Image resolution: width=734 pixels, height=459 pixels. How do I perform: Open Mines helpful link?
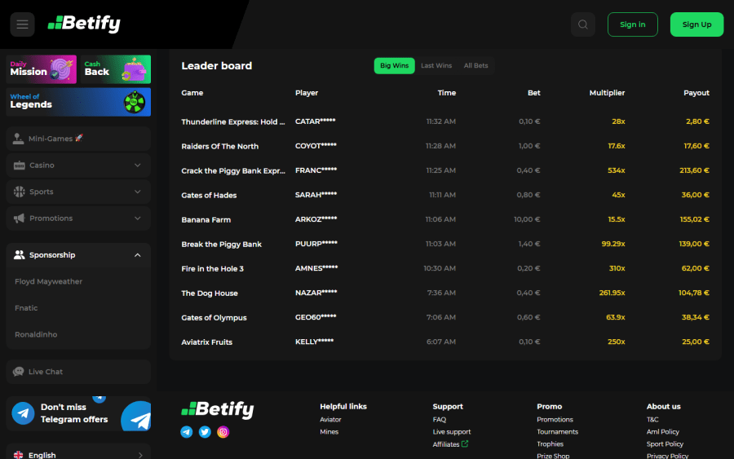pyautogui.click(x=329, y=432)
